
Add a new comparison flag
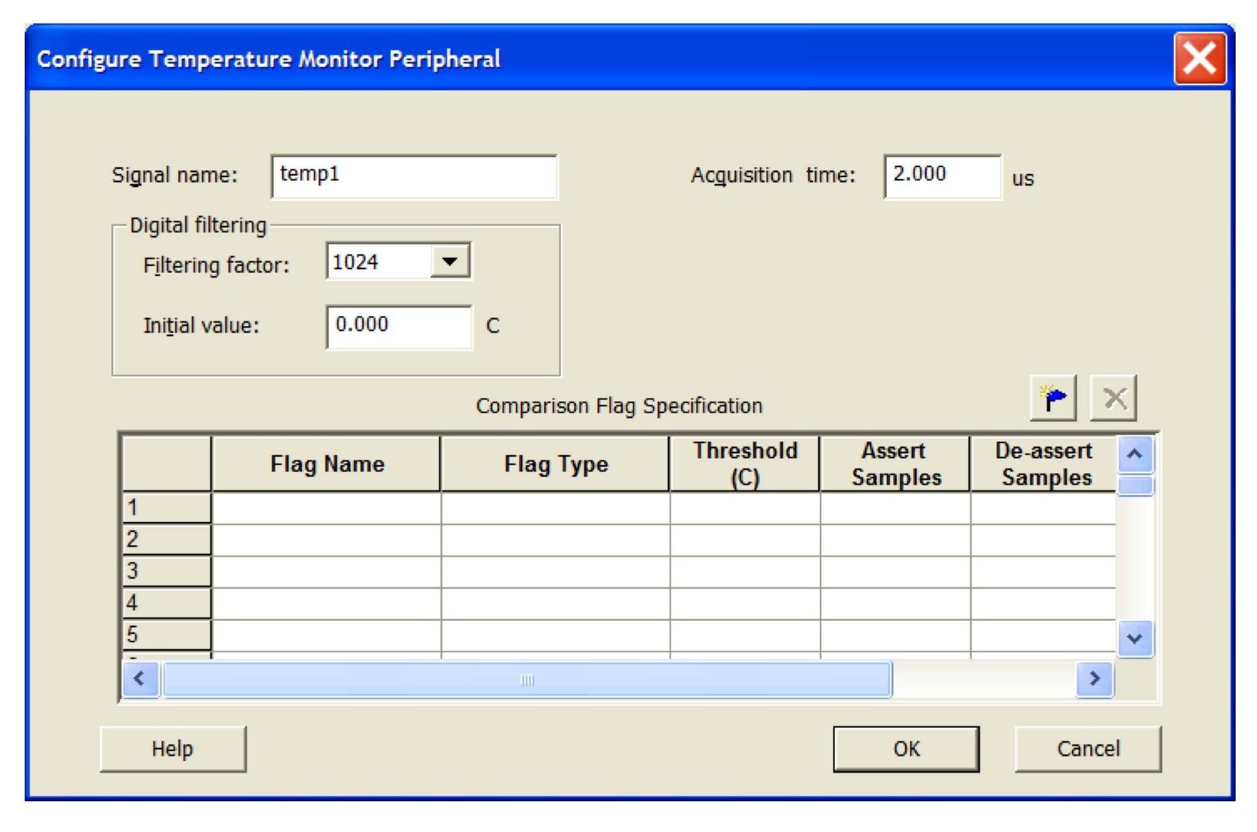pos(1053,398)
